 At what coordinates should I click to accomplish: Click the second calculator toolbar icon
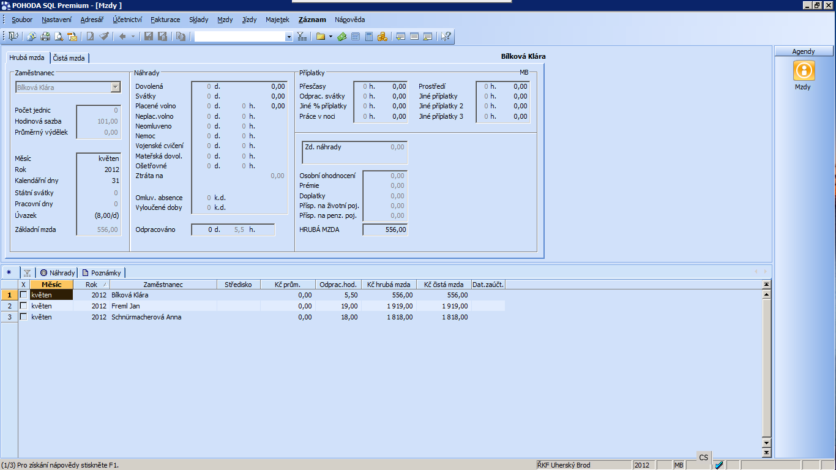pyautogui.click(x=369, y=37)
